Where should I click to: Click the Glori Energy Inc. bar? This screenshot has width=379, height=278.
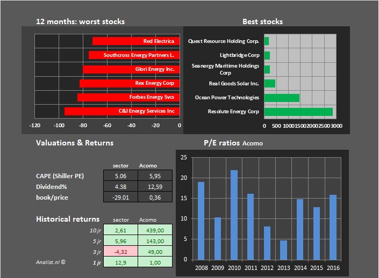(x=131, y=69)
